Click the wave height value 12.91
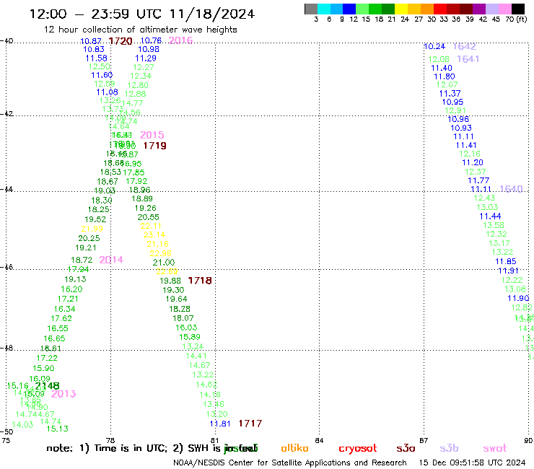534x469 pixels. pos(455,110)
